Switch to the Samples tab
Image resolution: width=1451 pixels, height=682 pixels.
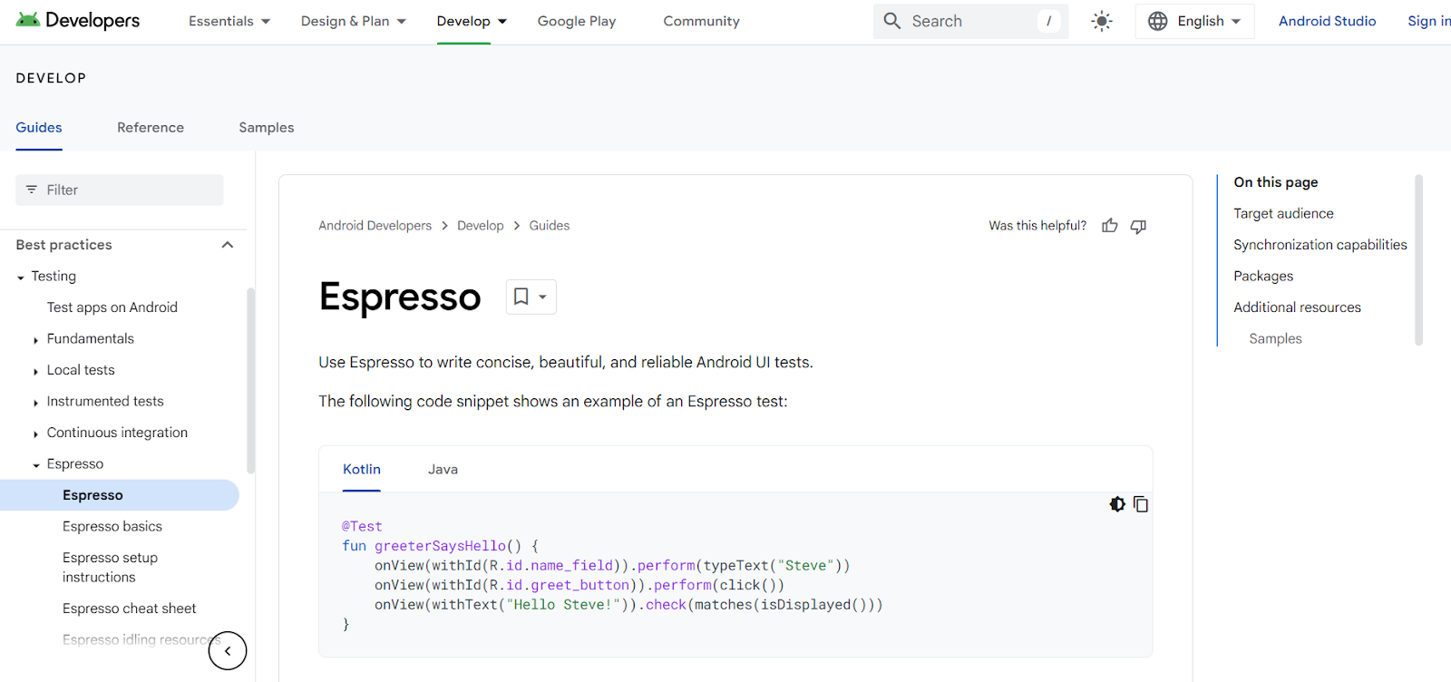click(x=267, y=128)
